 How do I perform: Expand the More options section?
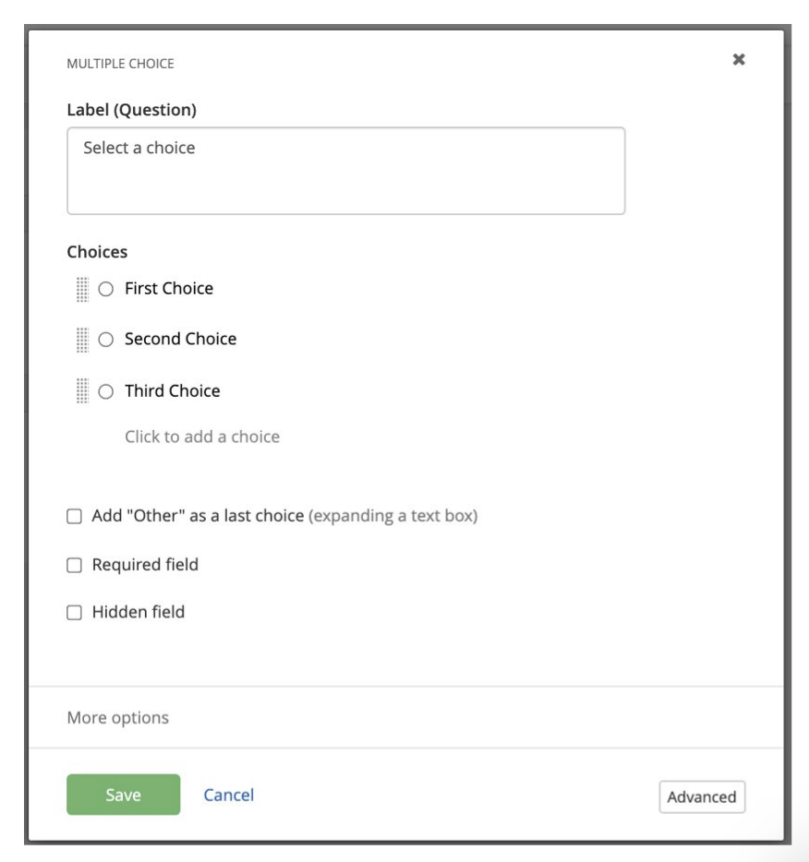pyautogui.click(x=118, y=717)
